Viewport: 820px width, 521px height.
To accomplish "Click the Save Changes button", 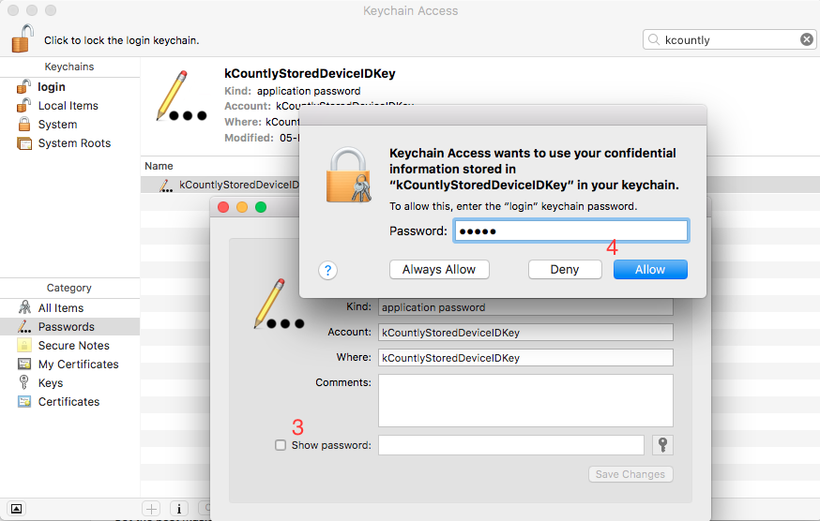I will click(630, 474).
